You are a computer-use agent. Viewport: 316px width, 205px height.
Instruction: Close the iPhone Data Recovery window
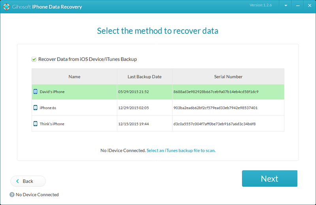coord(310,6)
